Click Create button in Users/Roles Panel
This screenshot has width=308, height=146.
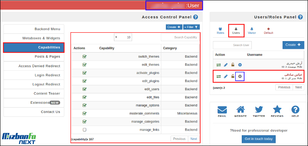293,45
